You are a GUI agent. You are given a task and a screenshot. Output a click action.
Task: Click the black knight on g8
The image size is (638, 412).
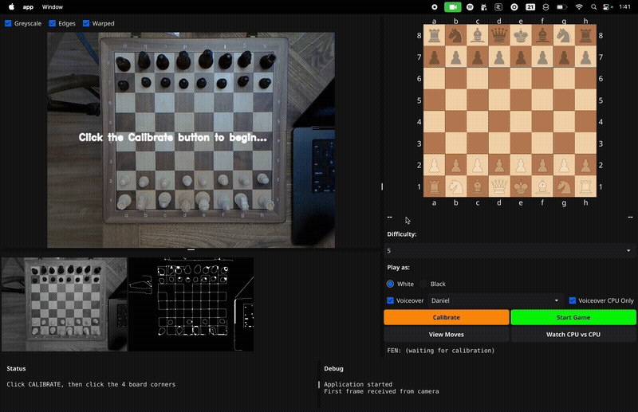click(564, 35)
